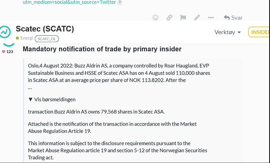Edit the post using the pencil icon
270x163 pixels.
click(x=197, y=18)
